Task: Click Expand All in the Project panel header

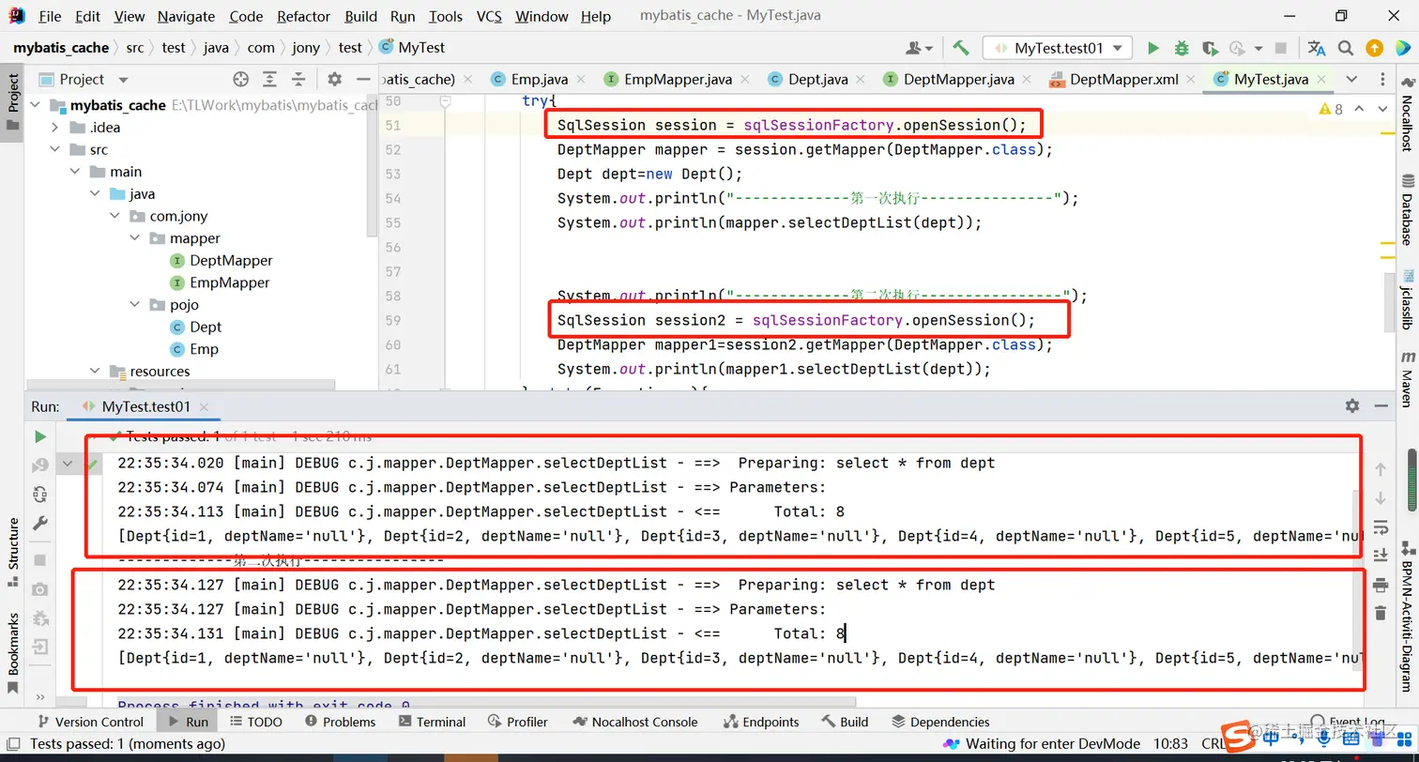Action: [x=270, y=80]
